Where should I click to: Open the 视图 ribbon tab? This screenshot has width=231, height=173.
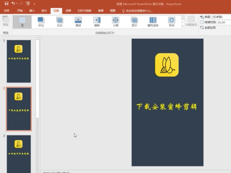pyautogui.click(x=113, y=10)
